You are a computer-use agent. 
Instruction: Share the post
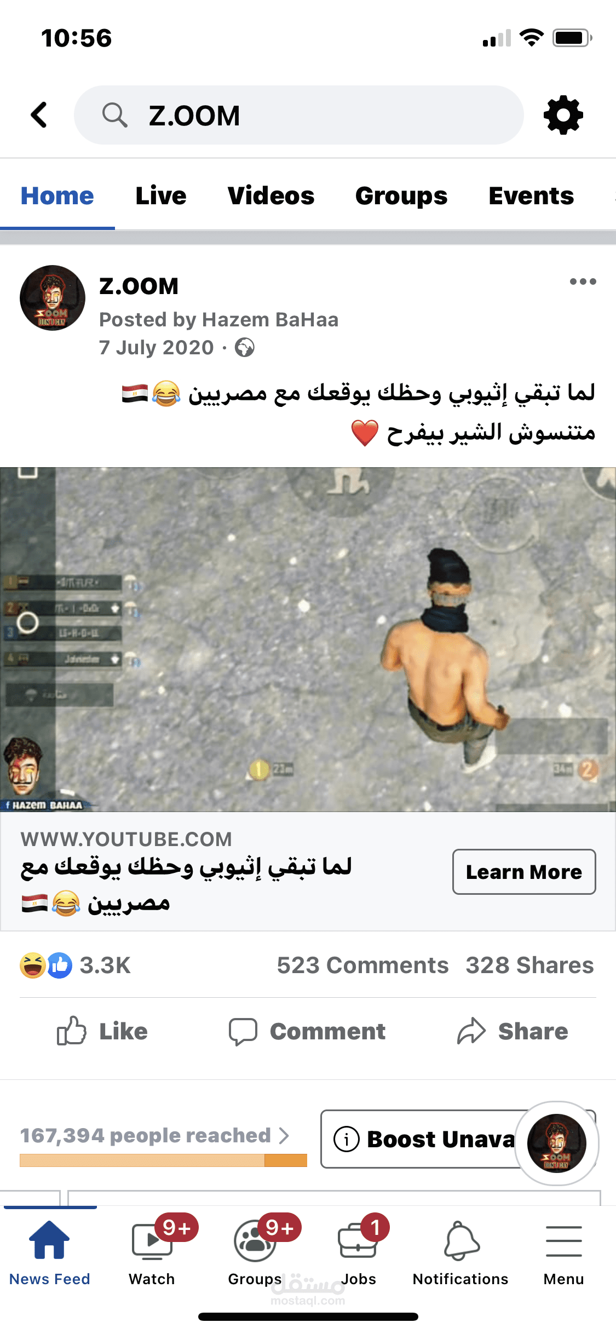tap(513, 1031)
